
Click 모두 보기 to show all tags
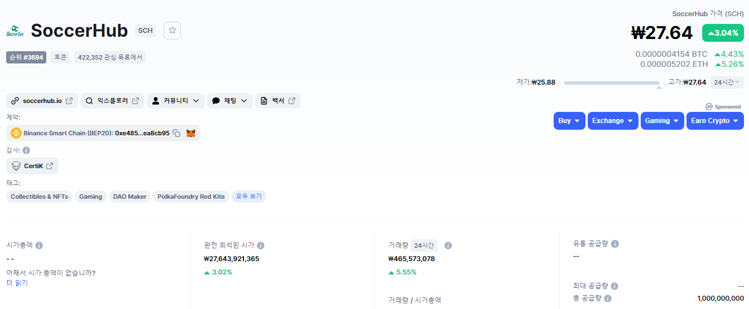point(249,197)
